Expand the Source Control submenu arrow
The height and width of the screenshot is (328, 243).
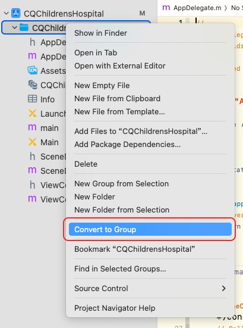[223, 289]
